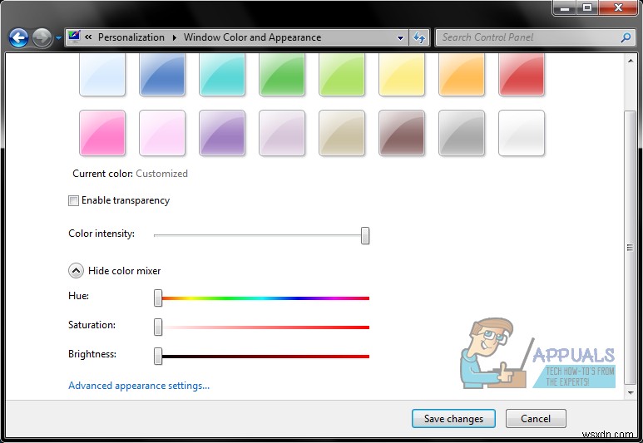Click the Brightness slider handle
This screenshot has height=443, width=643.
158,356
